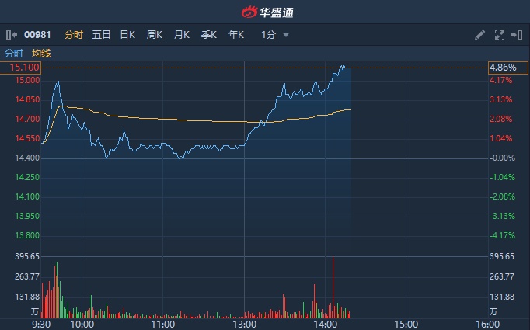Click the collapse-left panel icon beside 00981

[11, 35]
